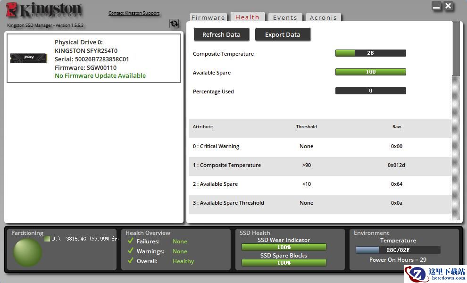Click the Health tab vertical scrollbar thumb
Viewport: 467px width, 283px height.
(x=456, y=49)
